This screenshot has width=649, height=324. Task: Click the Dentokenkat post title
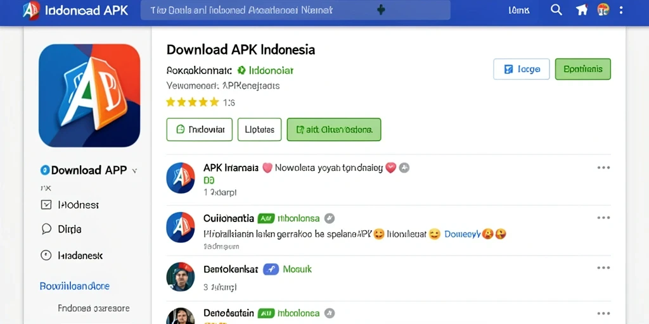coord(231,270)
